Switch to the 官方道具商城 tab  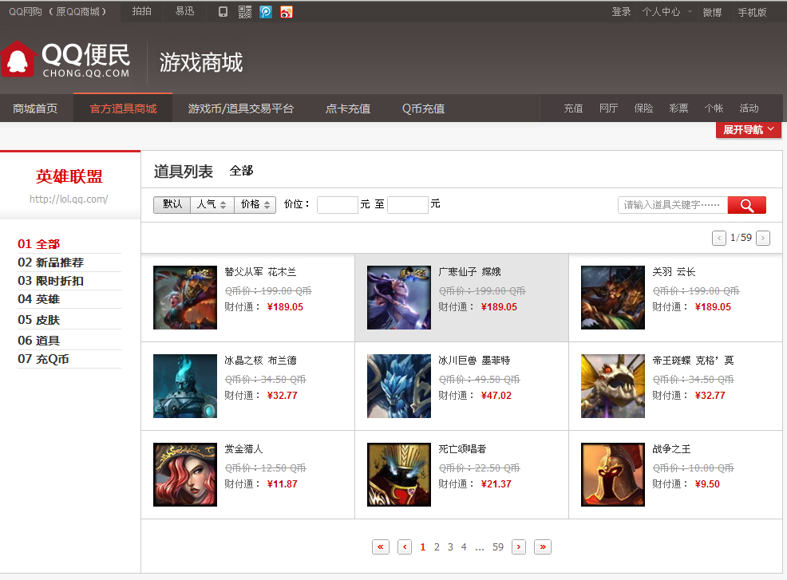pyautogui.click(x=123, y=109)
